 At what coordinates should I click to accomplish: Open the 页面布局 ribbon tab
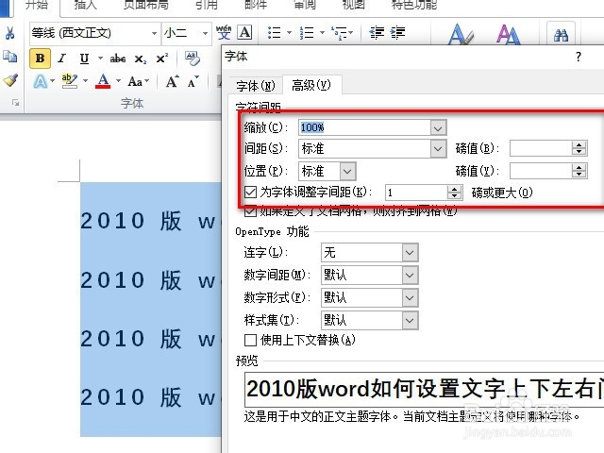[x=145, y=5]
